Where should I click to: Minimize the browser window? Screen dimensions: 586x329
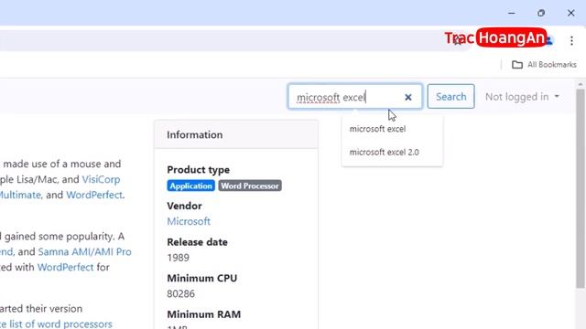(x=512, y=13)
